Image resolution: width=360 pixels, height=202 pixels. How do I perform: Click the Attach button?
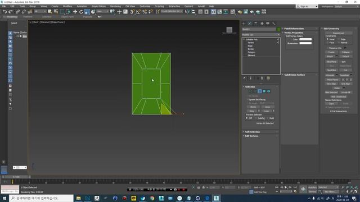330,56
